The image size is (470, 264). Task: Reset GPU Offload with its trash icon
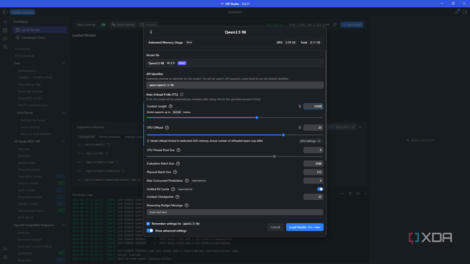[x=300, y=128]
